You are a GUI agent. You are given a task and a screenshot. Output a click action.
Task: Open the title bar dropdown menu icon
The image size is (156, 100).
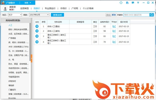point(138,3)
